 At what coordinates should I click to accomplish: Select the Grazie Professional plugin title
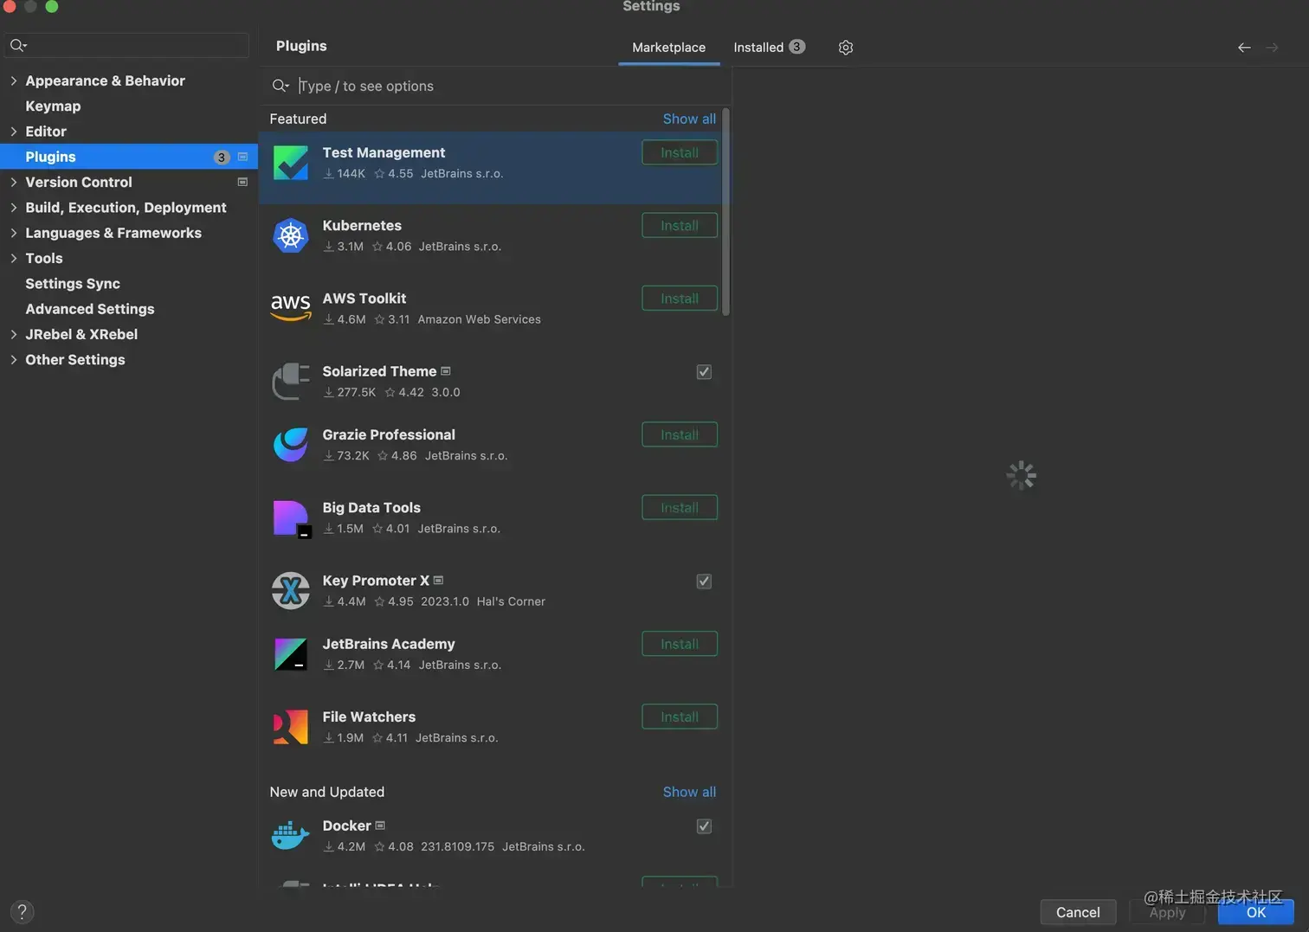389,434
